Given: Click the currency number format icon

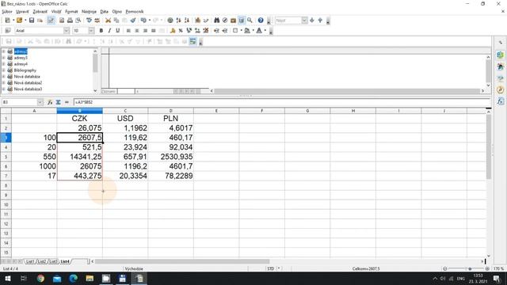Looking at the screenshot, I should [x=173, y=30].
